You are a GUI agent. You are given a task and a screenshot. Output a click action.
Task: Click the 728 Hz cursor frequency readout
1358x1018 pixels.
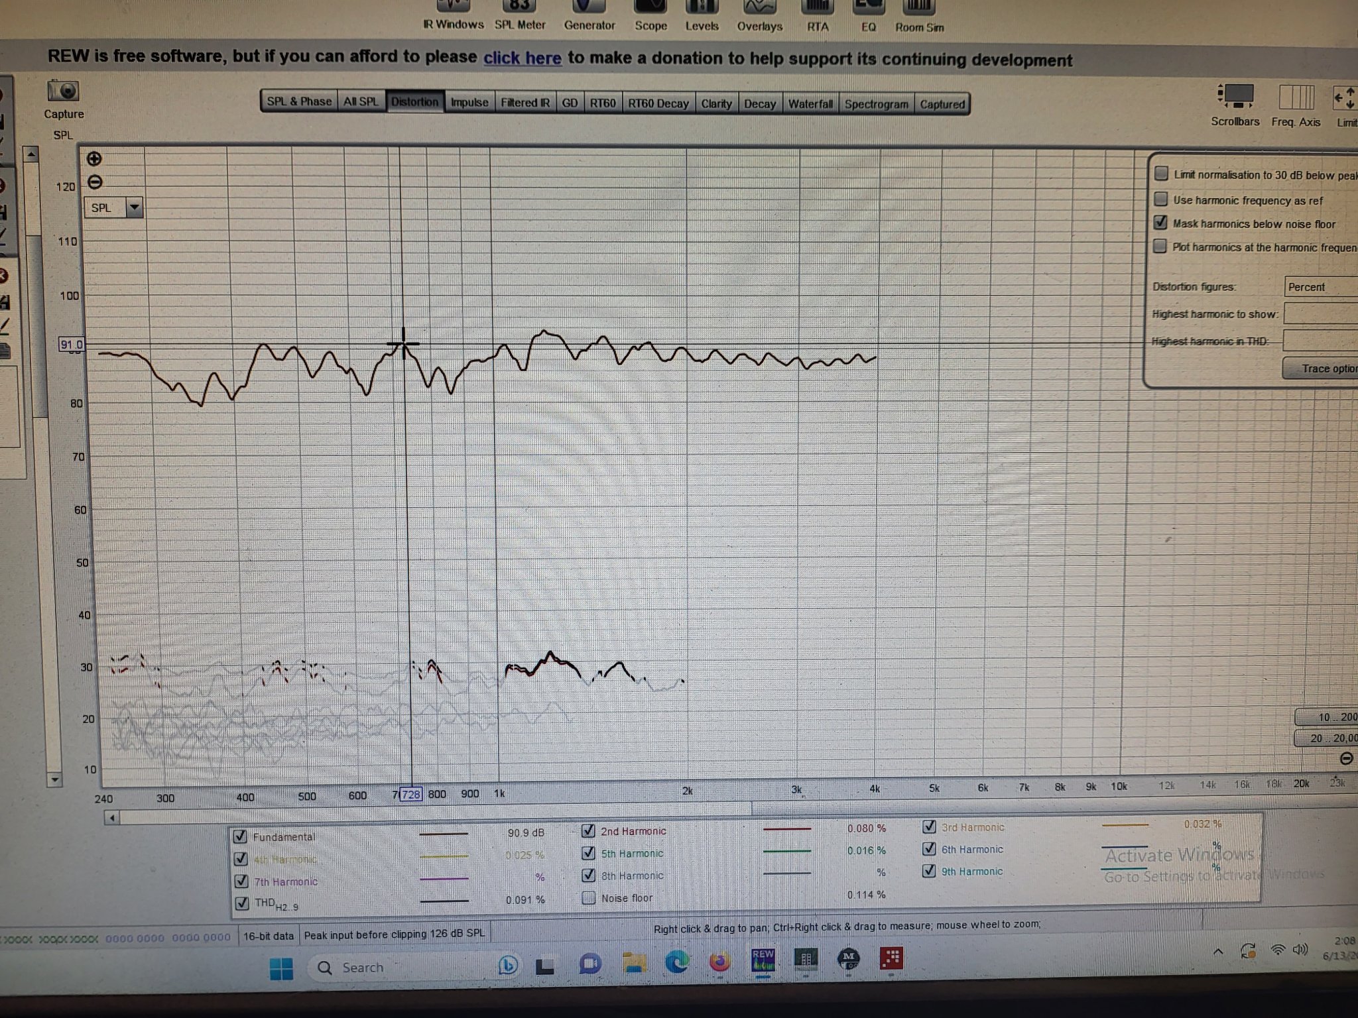pyautogui.click(x=411, y=794)
